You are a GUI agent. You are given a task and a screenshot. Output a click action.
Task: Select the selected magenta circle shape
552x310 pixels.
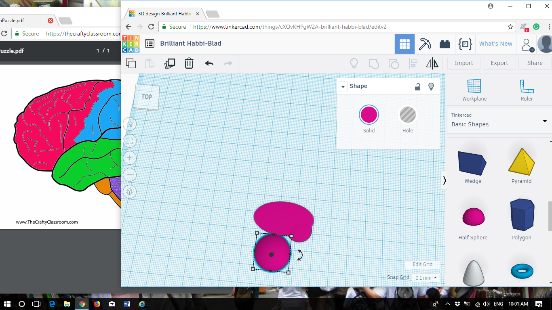272,253
